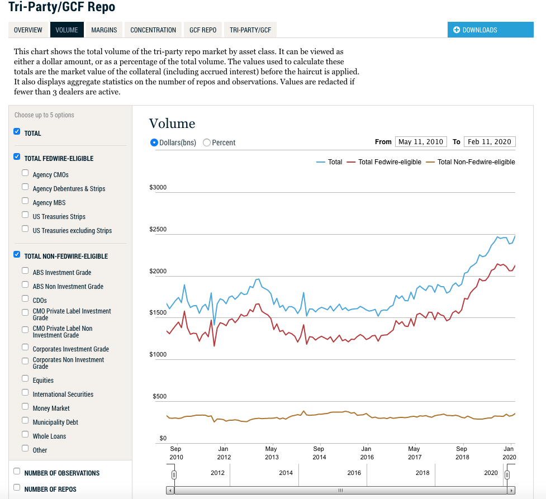Uncheck the TOTAL checkbox

17,132
